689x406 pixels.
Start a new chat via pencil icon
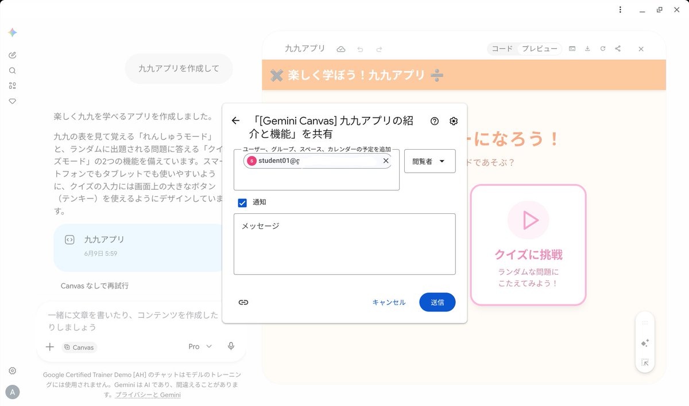tap(12, 55)
